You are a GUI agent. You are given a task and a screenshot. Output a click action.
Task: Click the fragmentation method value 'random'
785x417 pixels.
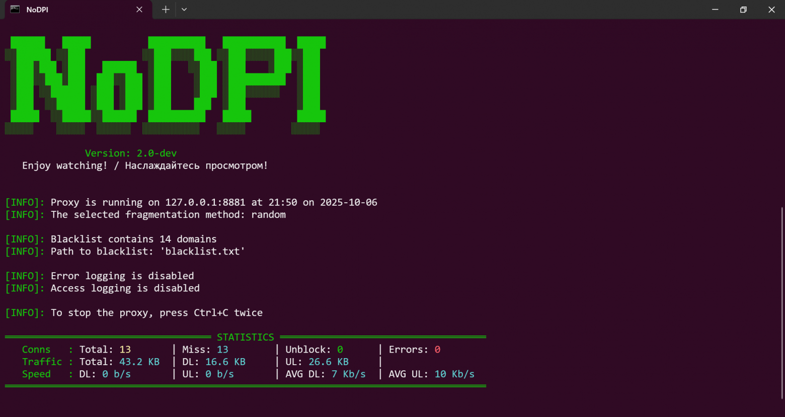coord(268,214)
